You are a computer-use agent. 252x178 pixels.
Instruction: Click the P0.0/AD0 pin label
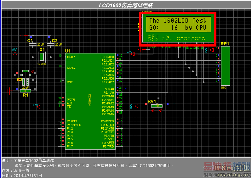coord(107,57)
